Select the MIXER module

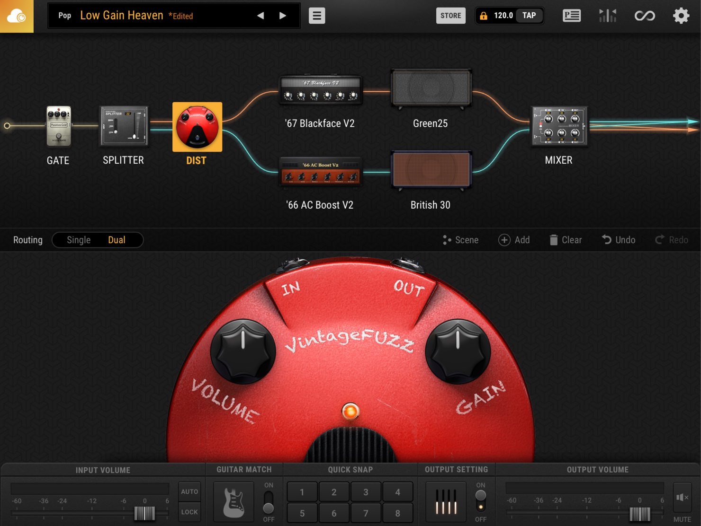click(x=559, y=126)
